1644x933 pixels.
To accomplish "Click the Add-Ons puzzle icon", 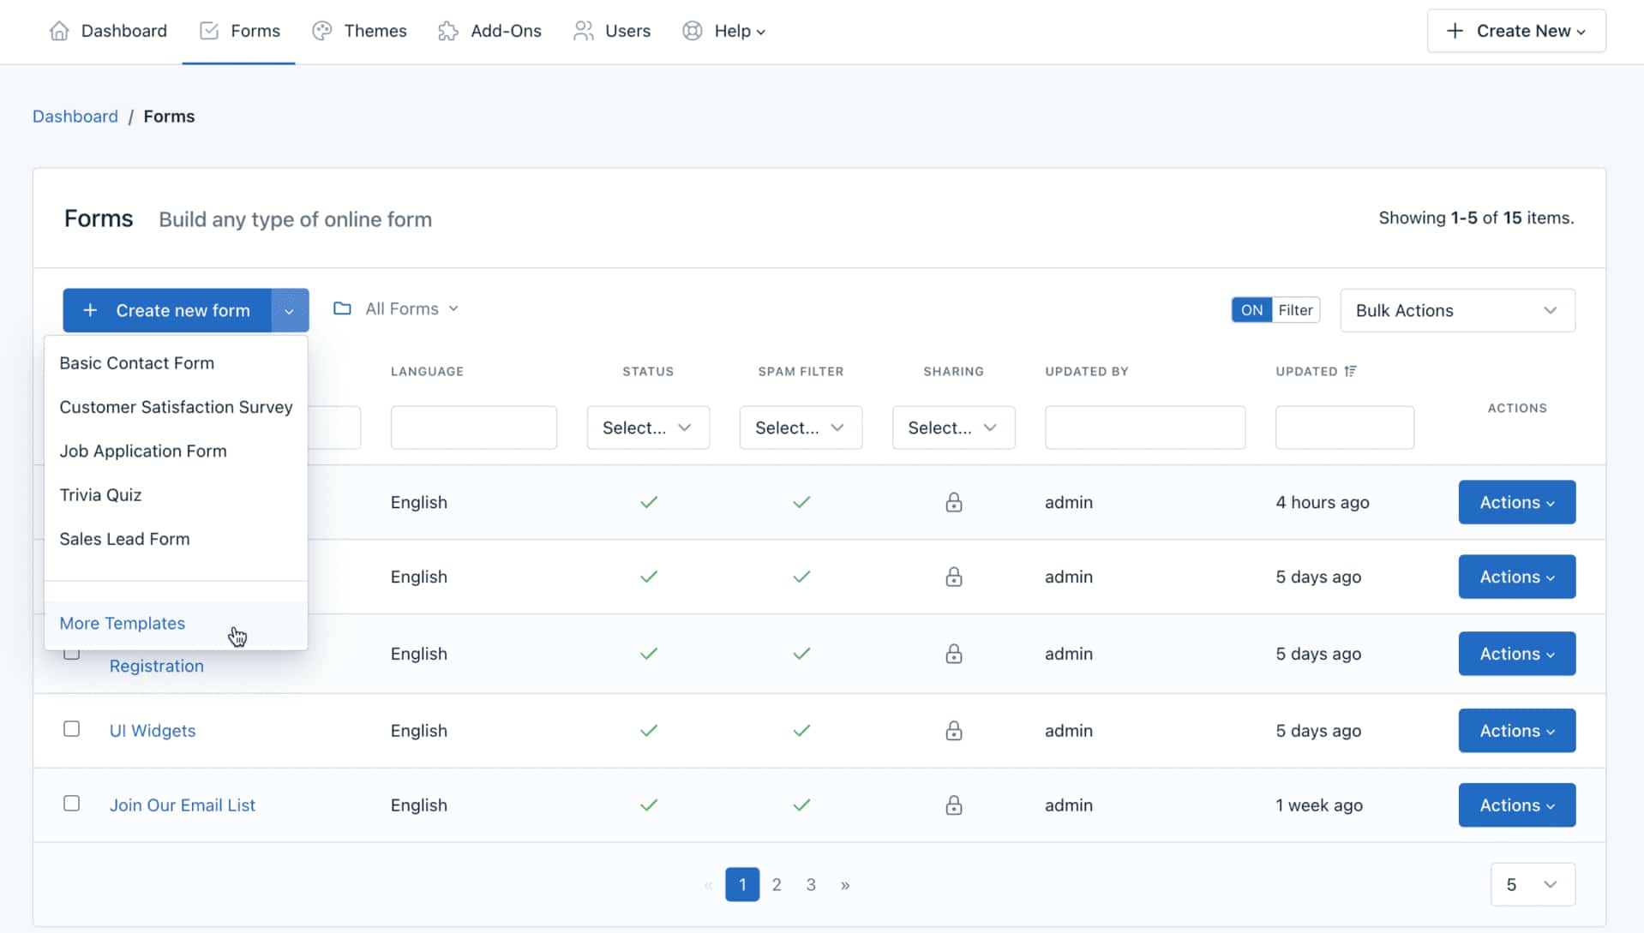I will [447, 31].
